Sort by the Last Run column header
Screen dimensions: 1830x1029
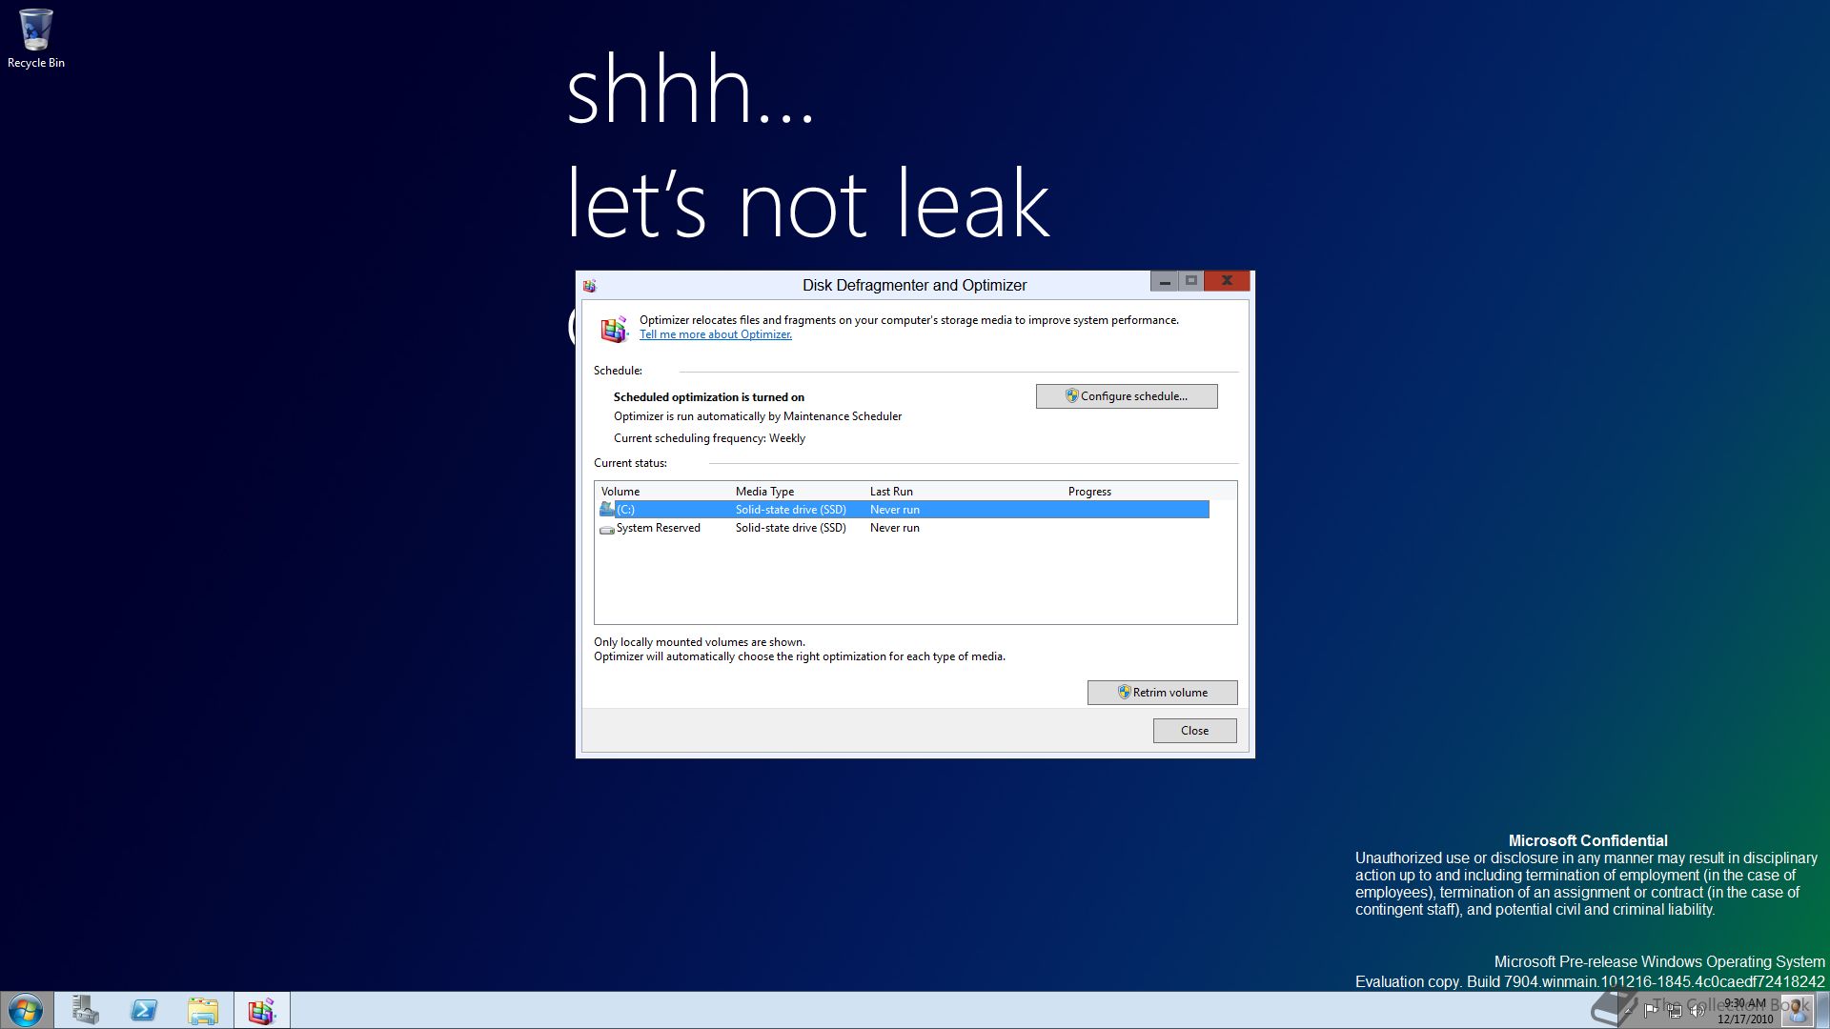click(965, 492)
